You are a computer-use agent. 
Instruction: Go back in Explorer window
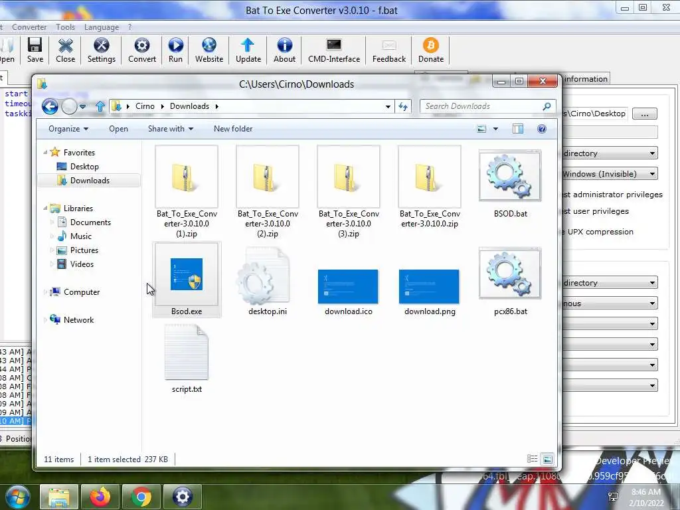tap(50, 106)
